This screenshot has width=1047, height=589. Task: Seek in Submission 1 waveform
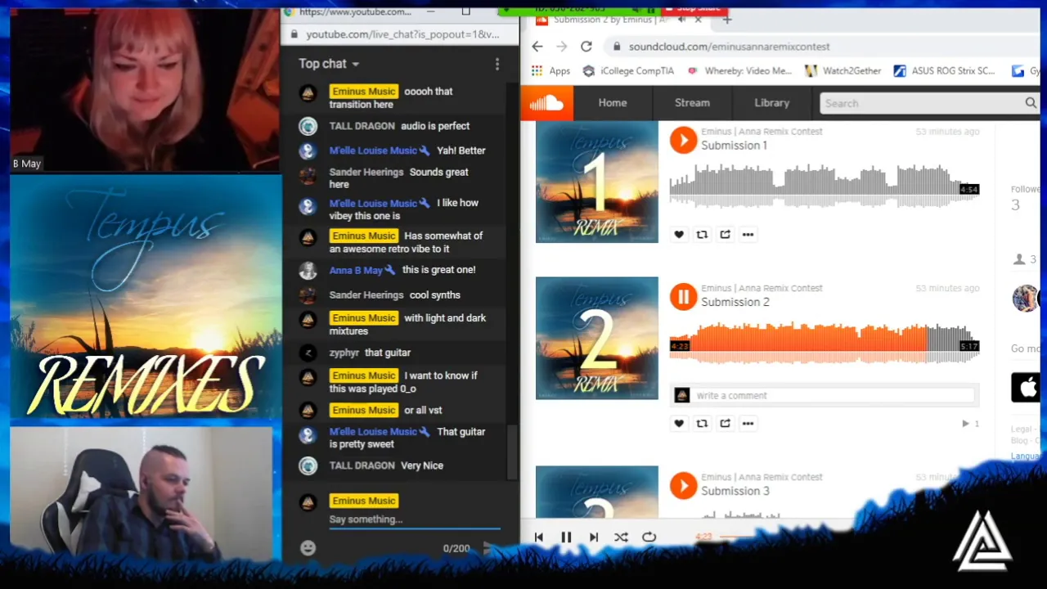coord(824,187)
